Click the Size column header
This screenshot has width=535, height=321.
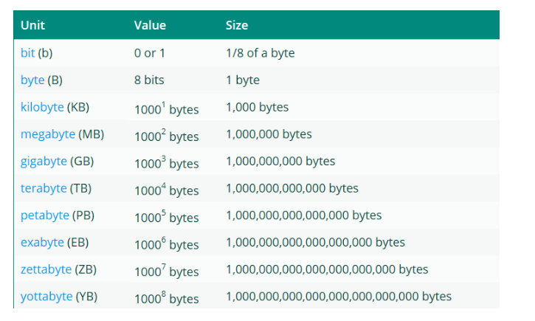(x=237, y=25)
